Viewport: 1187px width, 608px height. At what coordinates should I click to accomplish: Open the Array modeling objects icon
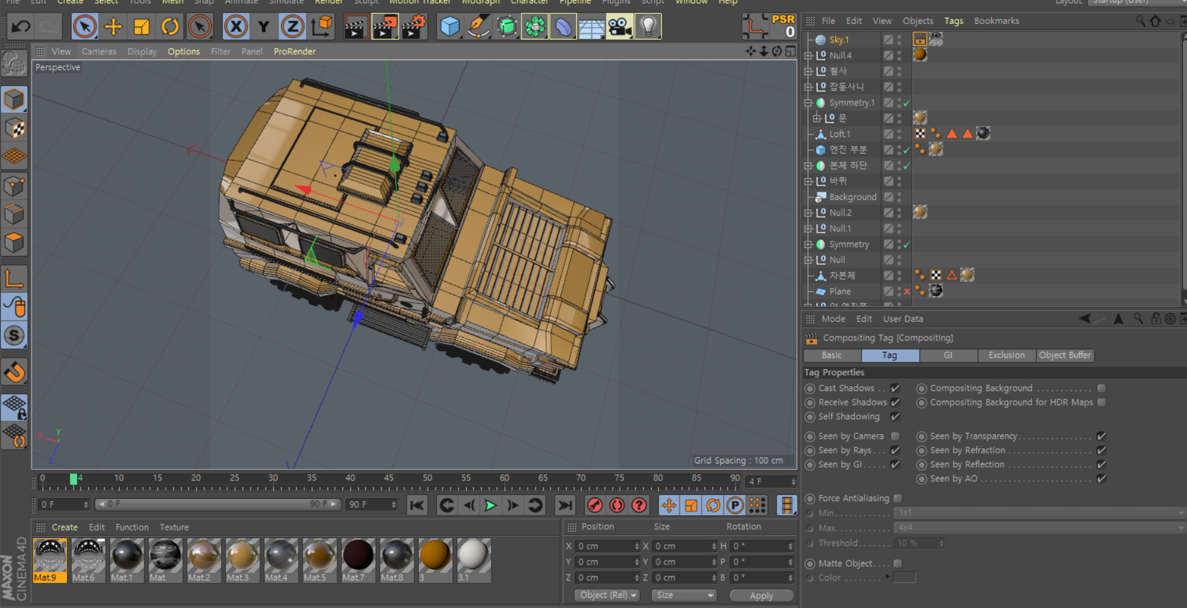click(x=535, y=26)
